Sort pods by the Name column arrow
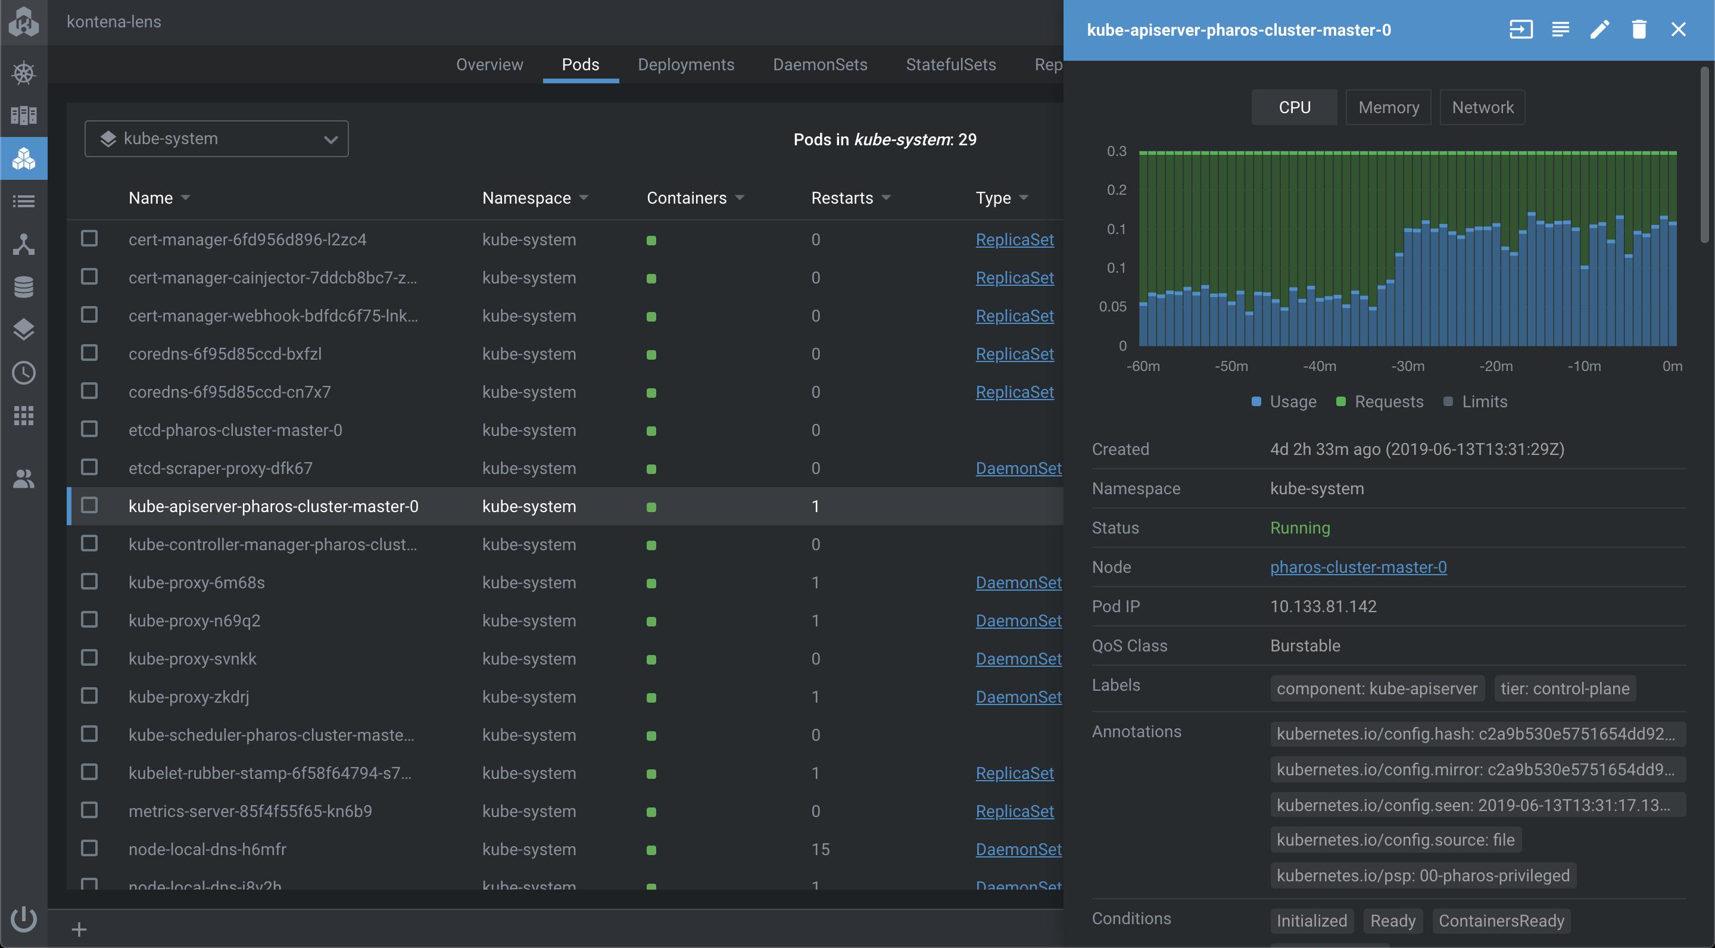Image resolution: width=1715 pixels, height=948 pixels. (185, 197)
